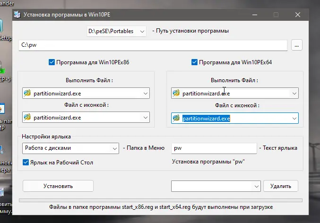Click the Удалить button
Screen dimensions: 320x223
point(281,186)
